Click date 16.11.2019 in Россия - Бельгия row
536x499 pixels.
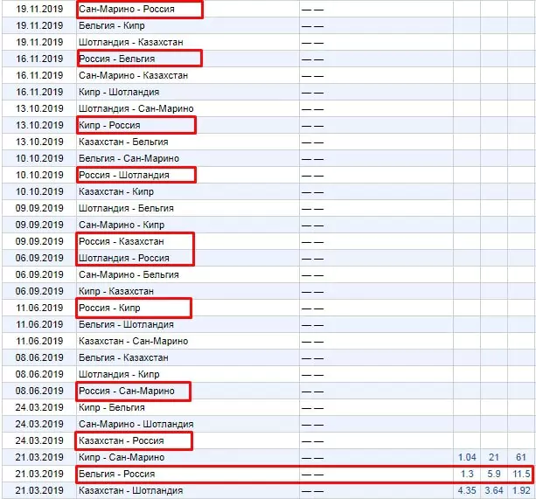click(x=39, y=59)
